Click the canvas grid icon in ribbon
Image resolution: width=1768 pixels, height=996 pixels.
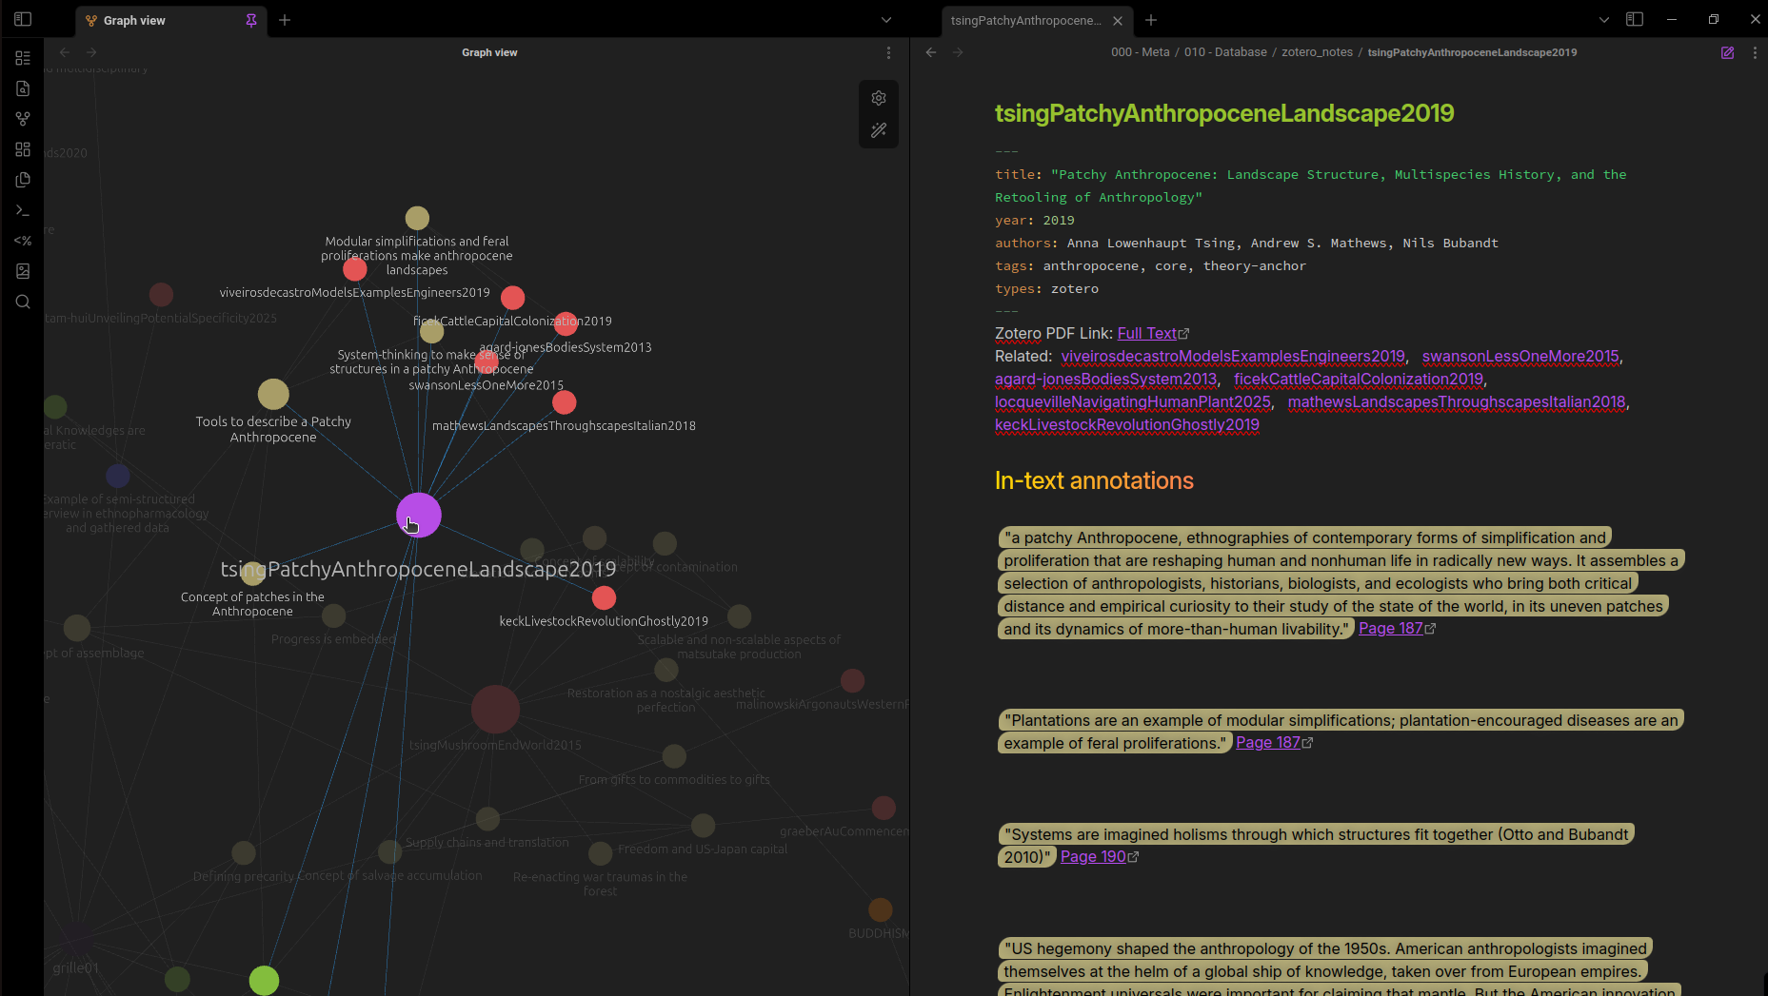click(23, 149)
